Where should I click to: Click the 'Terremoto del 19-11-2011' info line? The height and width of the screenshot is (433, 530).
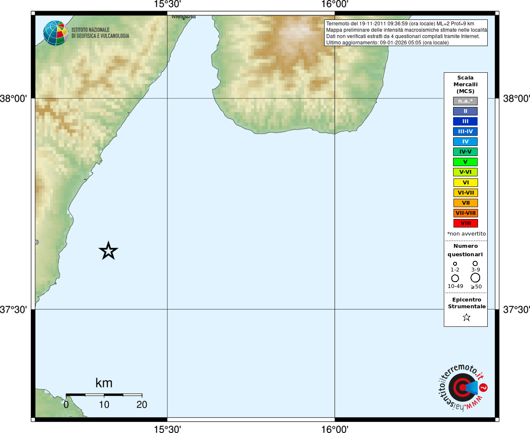coord(400,24)
